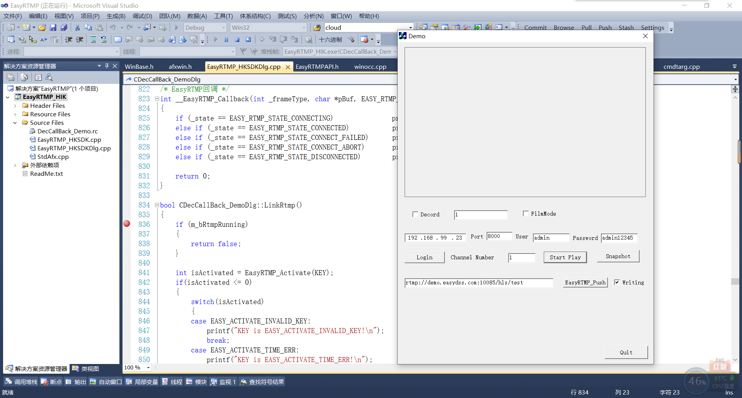Click the Save floppy disk icon
742x398 pixels.
point(53,27)
